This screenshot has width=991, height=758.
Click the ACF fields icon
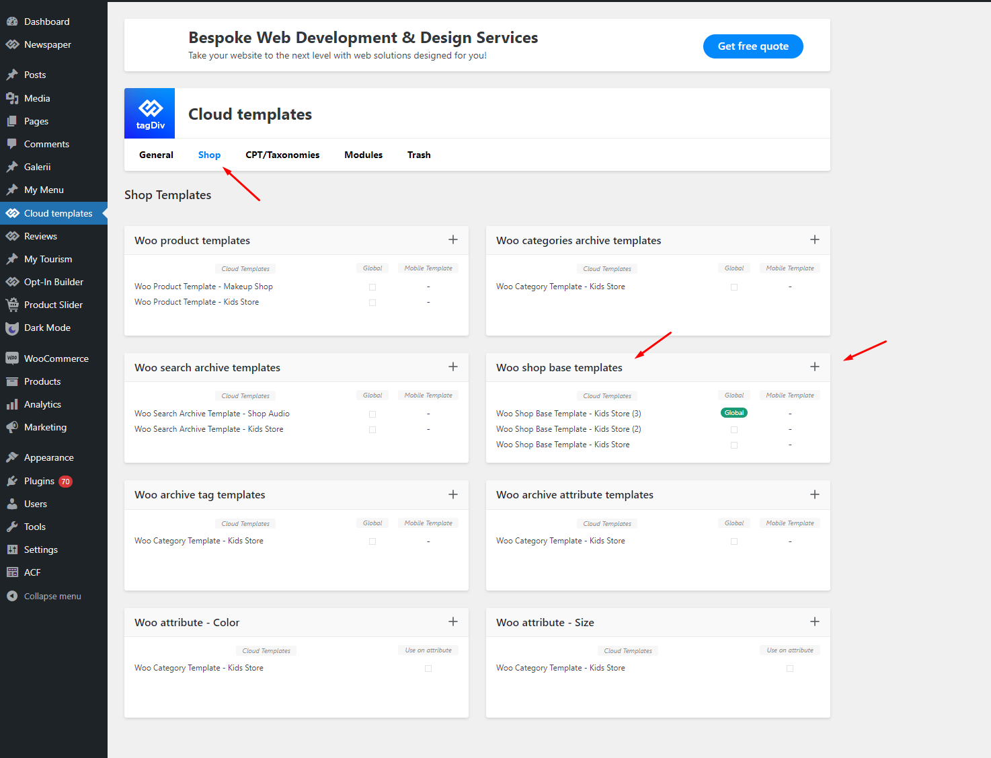(x=12, y=572)
